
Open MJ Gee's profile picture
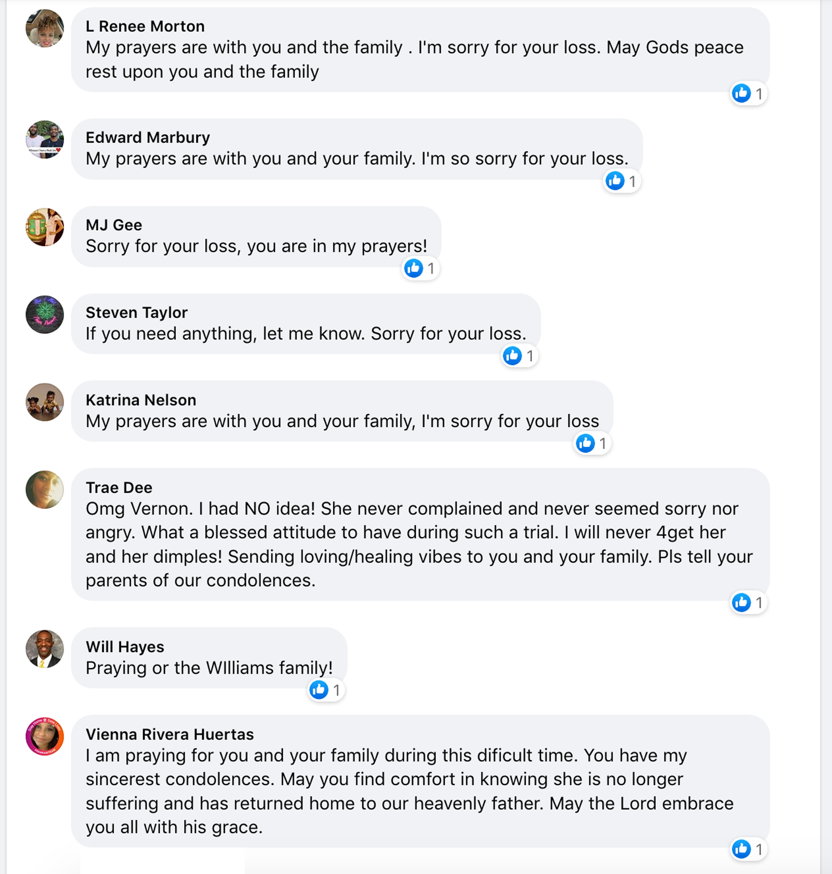pyautogui.click(x=45, y=227)
